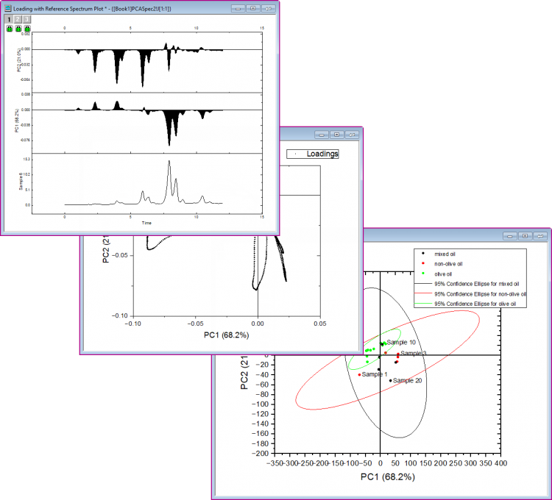Screen dimensions: 552x500
Task: Click the -0.10 tick label on Loadings x-axis
Action: pos(132,324)
